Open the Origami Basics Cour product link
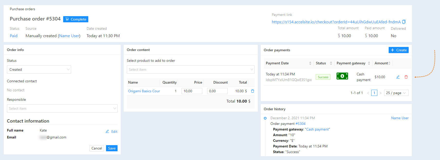Viewport: 440px width, 160px height. point(144,91)
